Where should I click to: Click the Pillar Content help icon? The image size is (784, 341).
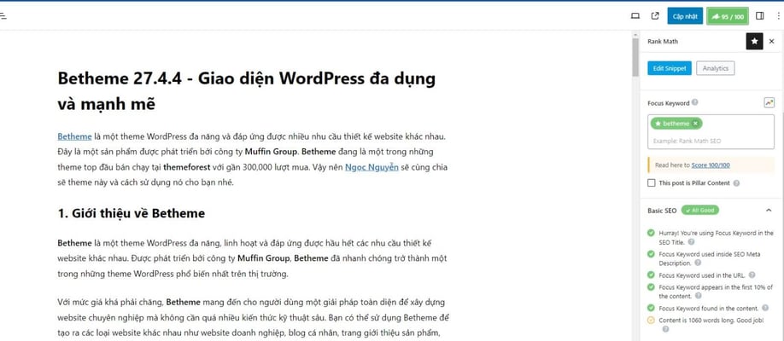(x=736, y=182)
